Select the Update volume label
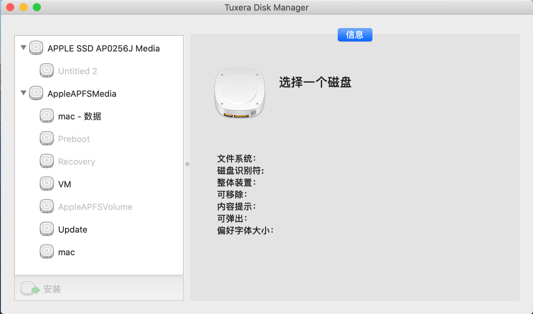This screenshot has height=314, width=533. (73, 230)
